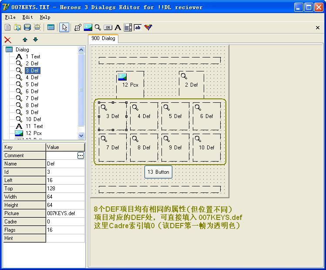326x270 pixels.
Task: Click the Cadre value field '0'
Action: pos(65,222)
